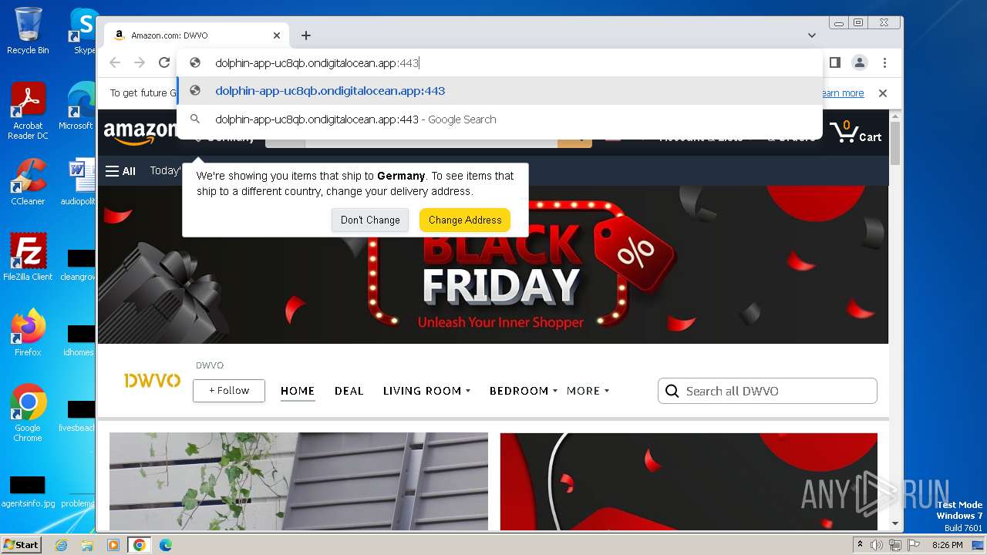Follow the DWVO store
This screenshot has height=555, width=987.
229,391
